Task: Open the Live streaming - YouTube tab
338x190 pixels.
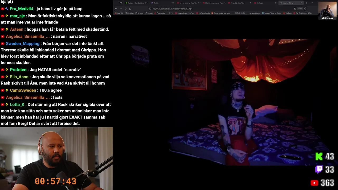Action: (188, 3)
